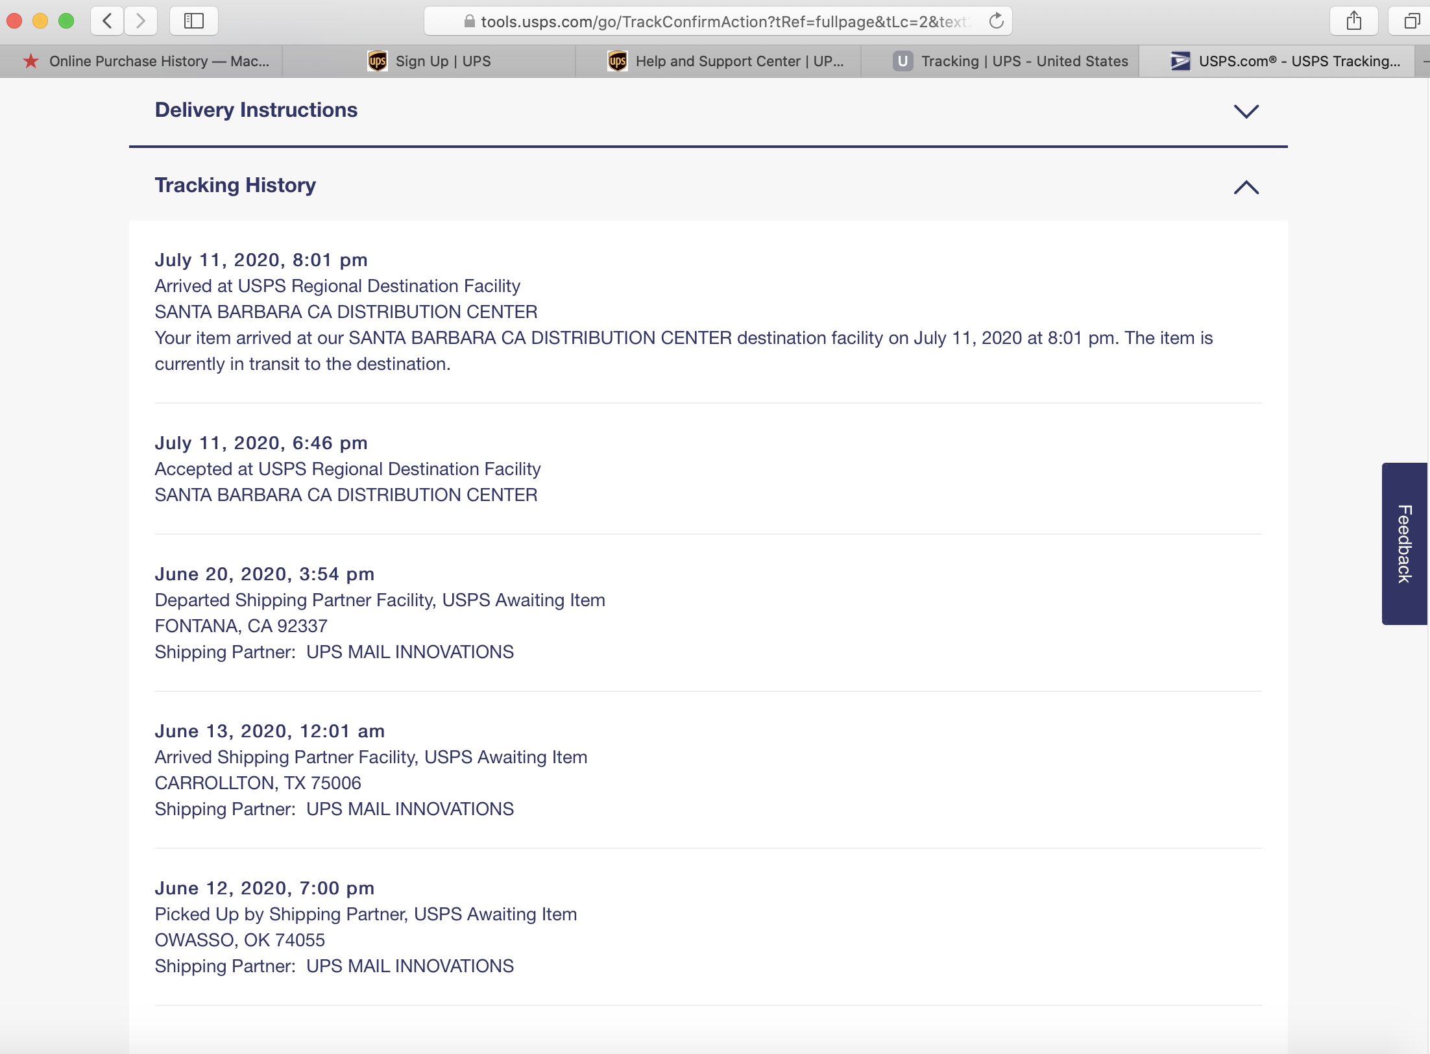The width and height of the screenshot is (1430, 1054).
Task: Switch to Tracking | UPS - United States tab
Action: pos(1000,61)
